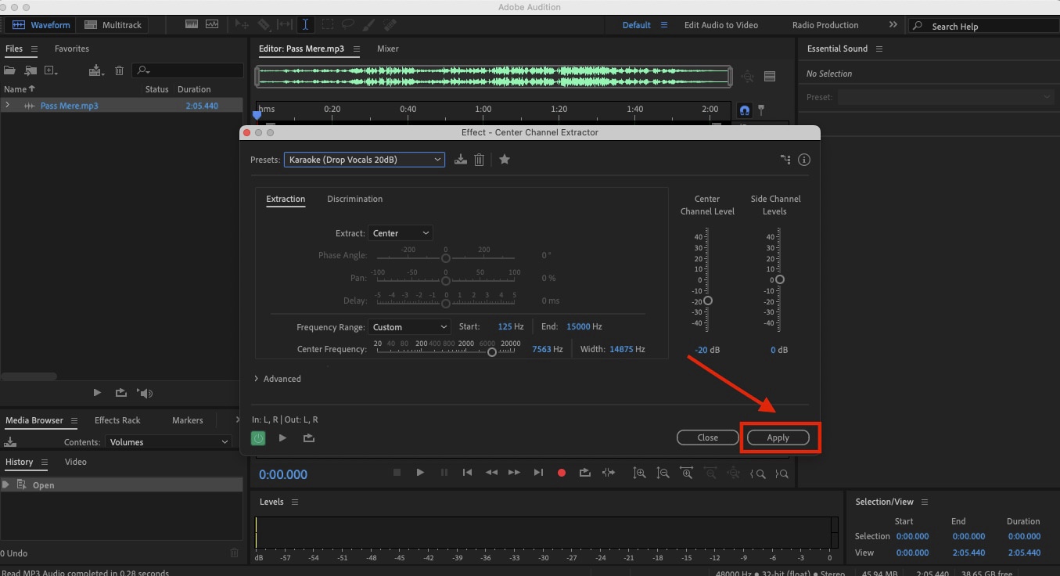Open the Video tab
Screen dimensions: 1060x576
(75, 462)
